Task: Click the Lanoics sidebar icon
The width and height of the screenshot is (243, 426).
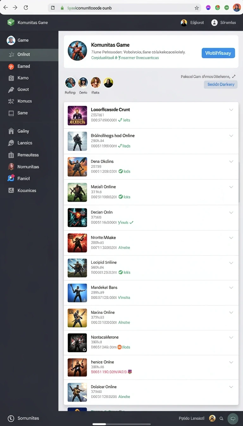Action: pyautogui.click(x=11, y=143)
